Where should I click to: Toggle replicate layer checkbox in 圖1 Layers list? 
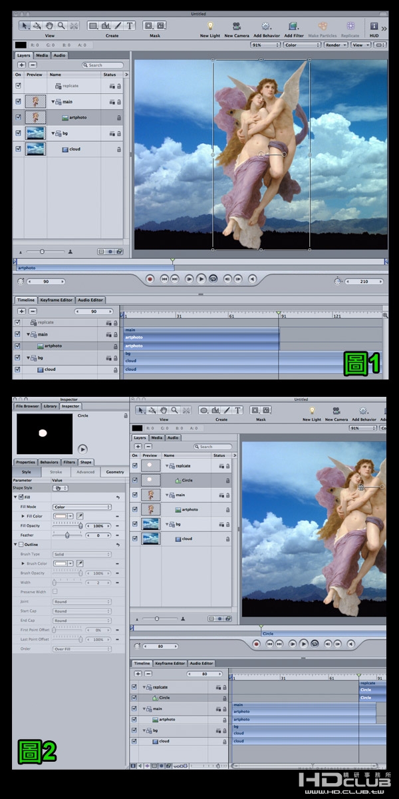coord(19,86)
